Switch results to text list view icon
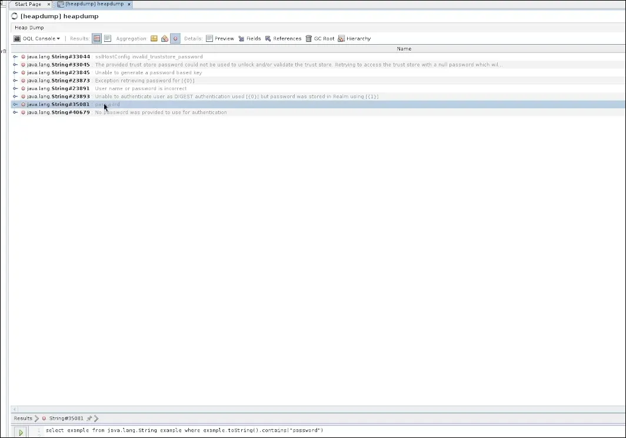This screenshot has width=626, height=438. [108, 39]
